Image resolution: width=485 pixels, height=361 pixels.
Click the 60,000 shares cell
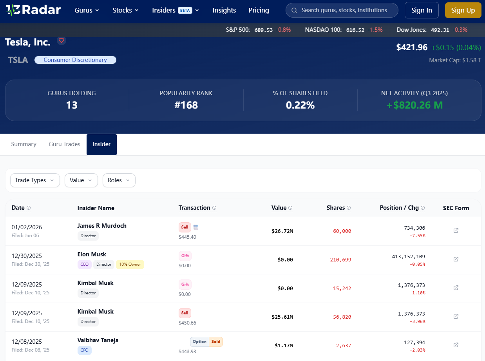click(342, 231)
